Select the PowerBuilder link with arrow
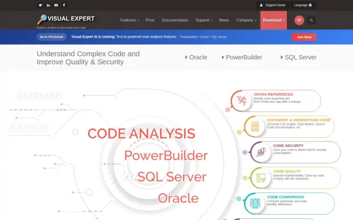 pyautogui.click(x=242, y=57)
